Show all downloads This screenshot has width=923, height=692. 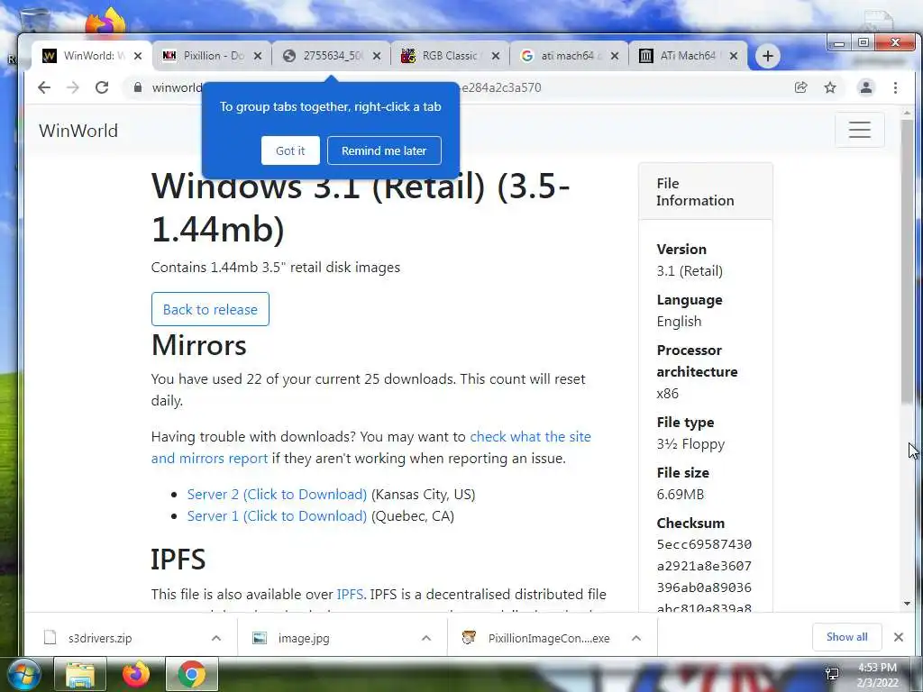click(846, 637)
